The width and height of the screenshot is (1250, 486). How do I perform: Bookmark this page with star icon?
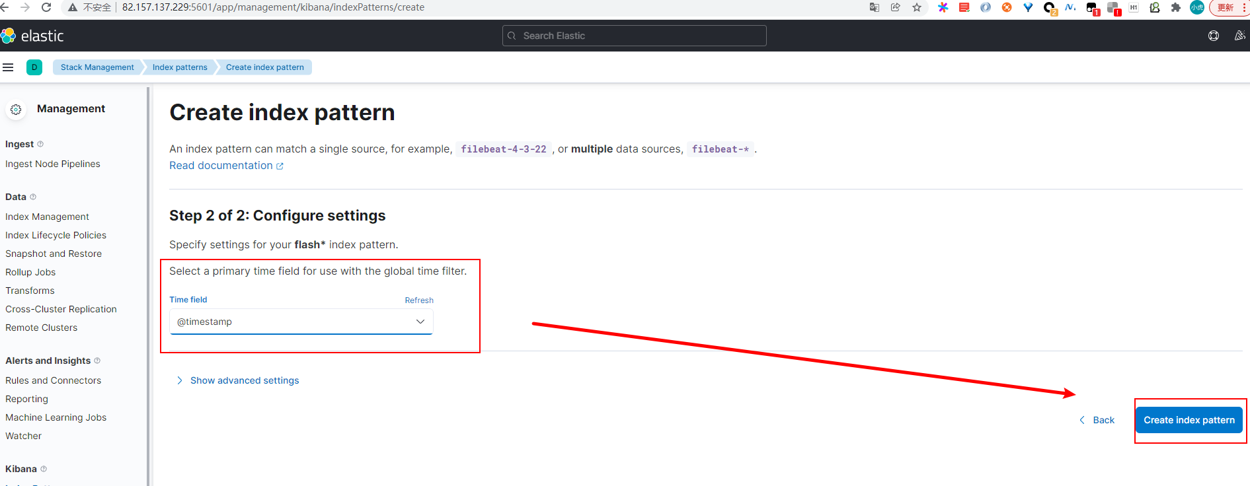point(916,7)
